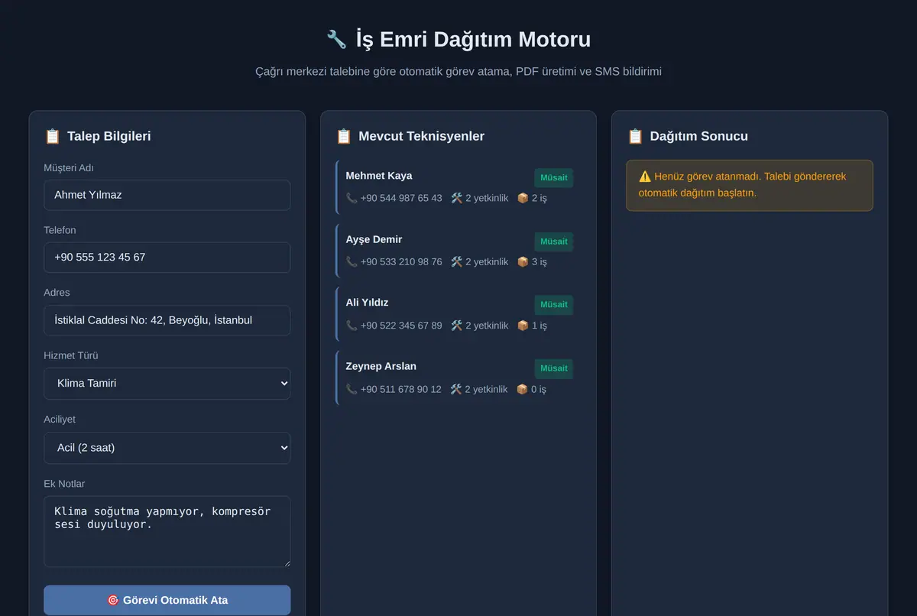
Task: Click the 'Henüz görev atanmadı' warning message
Action: [x=750, y=185]
